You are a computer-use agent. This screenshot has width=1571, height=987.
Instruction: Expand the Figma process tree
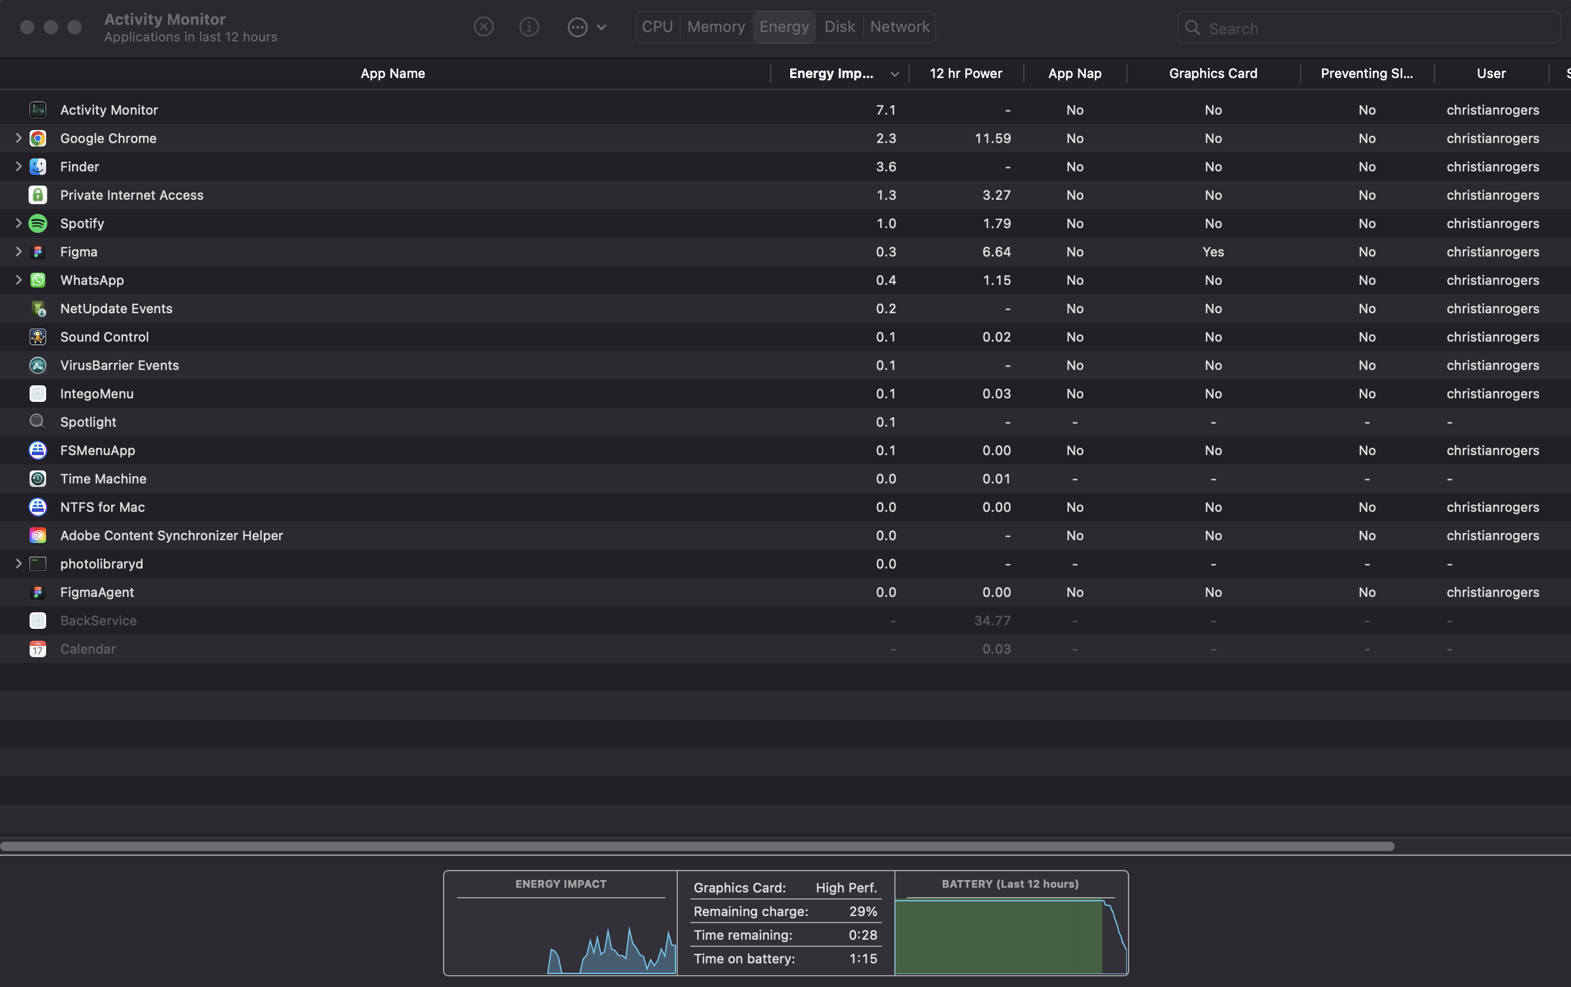coord(18,252)
